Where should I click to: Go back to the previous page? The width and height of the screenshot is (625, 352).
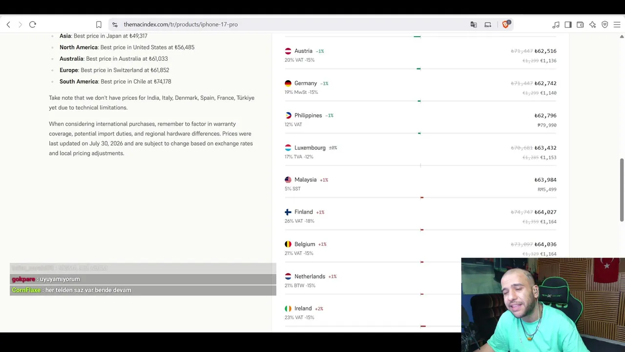coord(8,24)
